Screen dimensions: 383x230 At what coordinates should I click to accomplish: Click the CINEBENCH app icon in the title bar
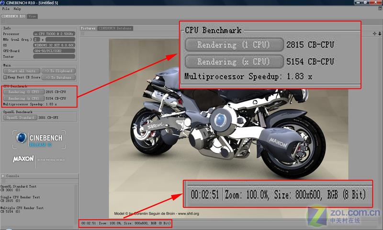tap(3, 3)
